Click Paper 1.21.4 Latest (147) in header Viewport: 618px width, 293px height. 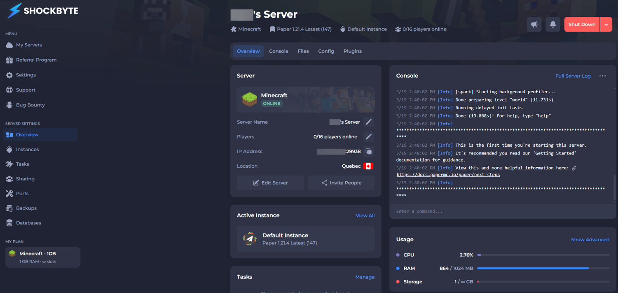[x=301, y=29]
